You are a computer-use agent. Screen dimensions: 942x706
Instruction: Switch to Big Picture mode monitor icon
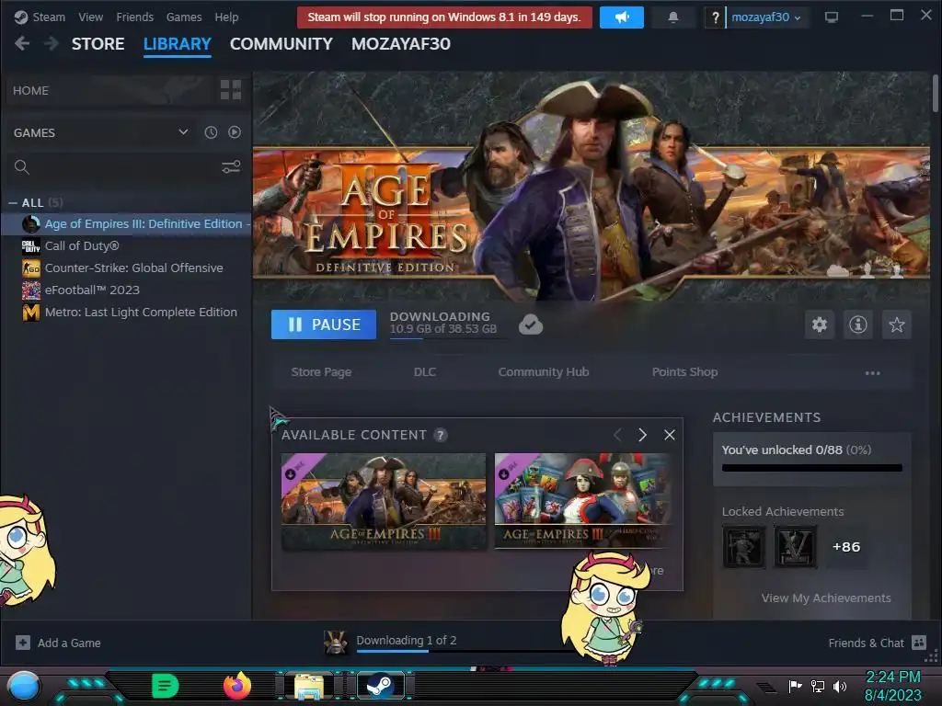coord(831,17)
